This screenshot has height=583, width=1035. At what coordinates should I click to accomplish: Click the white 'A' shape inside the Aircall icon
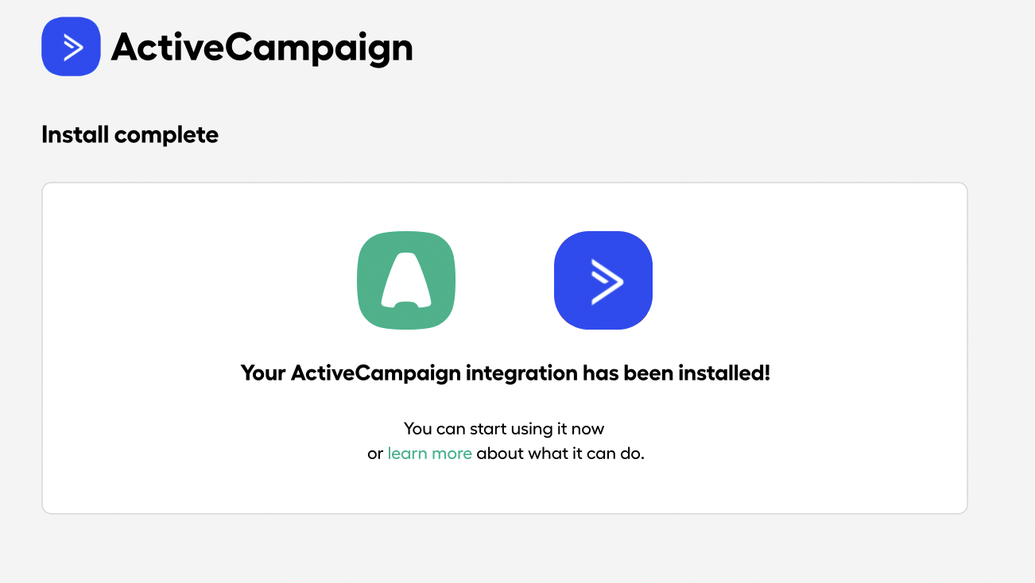[x=406, y=280]
